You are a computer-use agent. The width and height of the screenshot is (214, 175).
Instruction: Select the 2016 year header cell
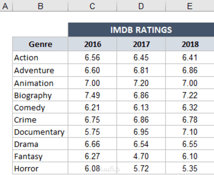click(x=92, y=44)
